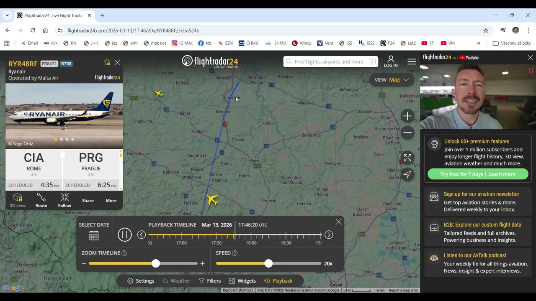Open the F24 bookmark
The image size is (536, 301).
tap(387, 43)
